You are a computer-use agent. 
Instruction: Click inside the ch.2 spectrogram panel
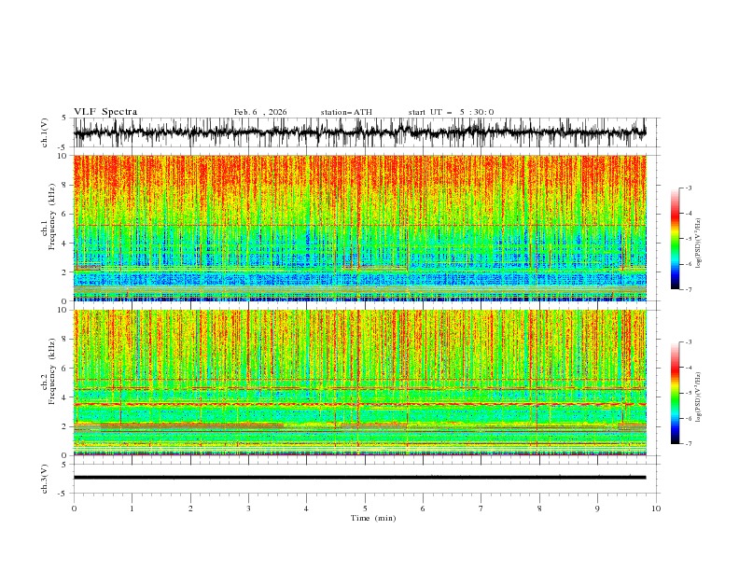pos(360,383)
